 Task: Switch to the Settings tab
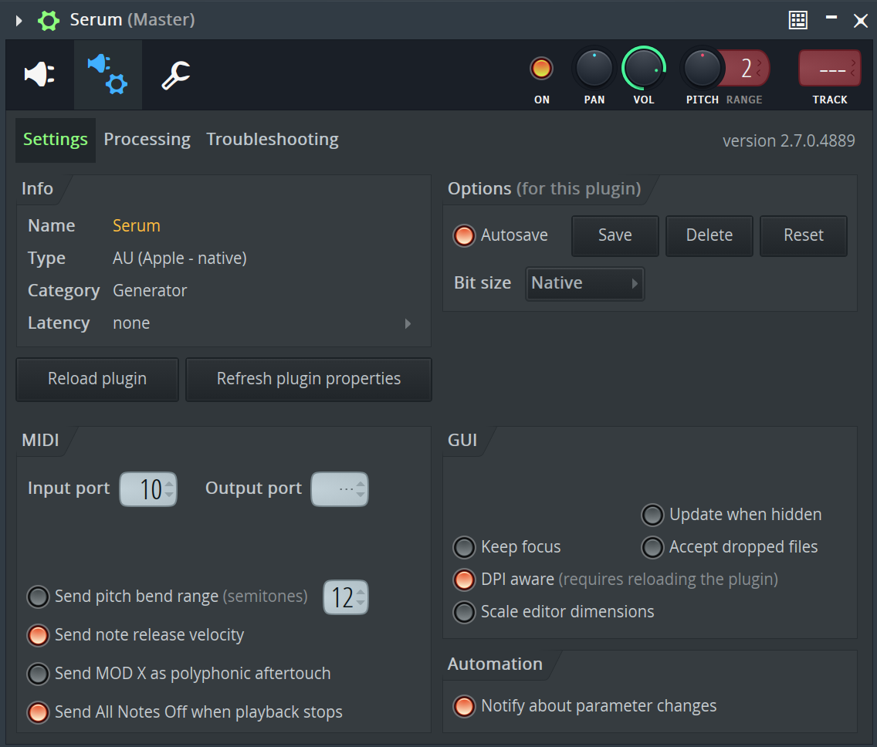pos(56,140)
